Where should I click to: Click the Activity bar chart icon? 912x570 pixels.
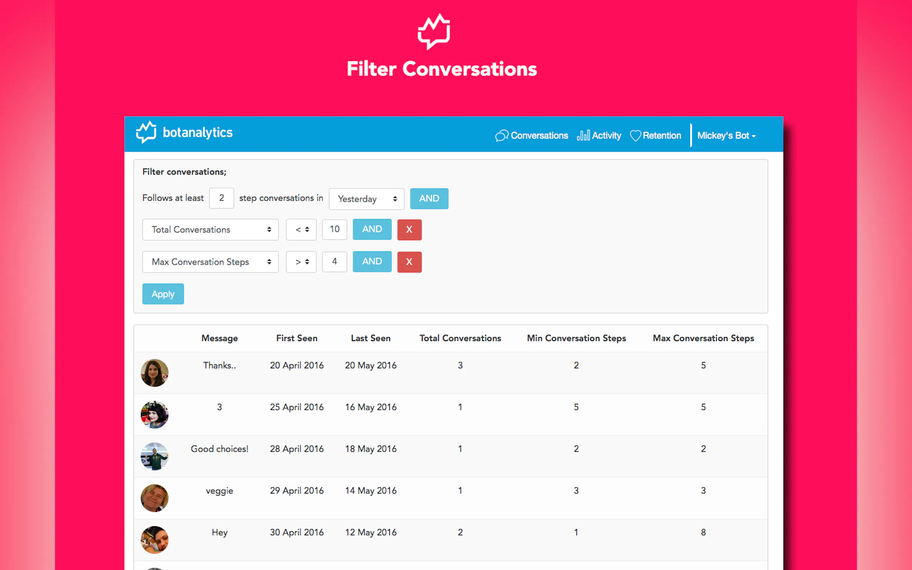[x=583, y=135]
